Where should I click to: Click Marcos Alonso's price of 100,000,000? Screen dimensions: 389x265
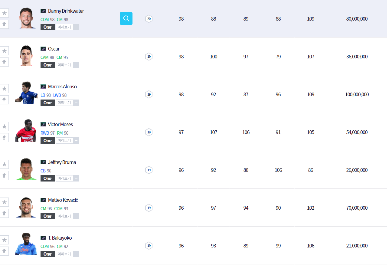357,94
